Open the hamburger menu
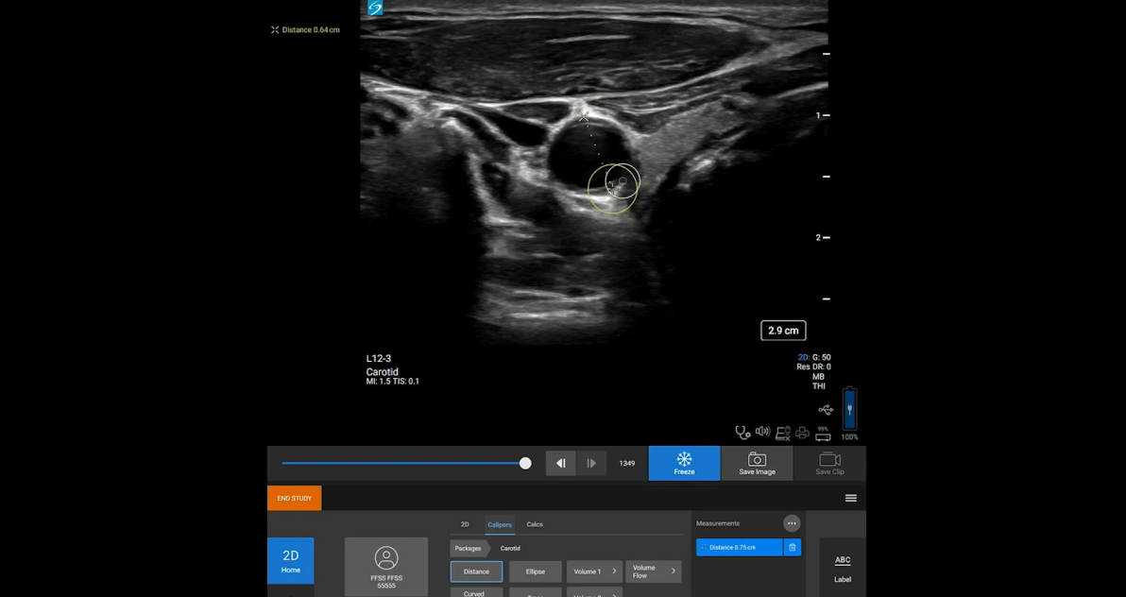The width and height of the screenshot is (1126, 597). 850,498
